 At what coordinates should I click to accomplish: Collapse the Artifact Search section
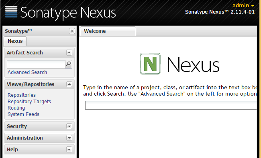pyautogui.click(x=69, y=53)
